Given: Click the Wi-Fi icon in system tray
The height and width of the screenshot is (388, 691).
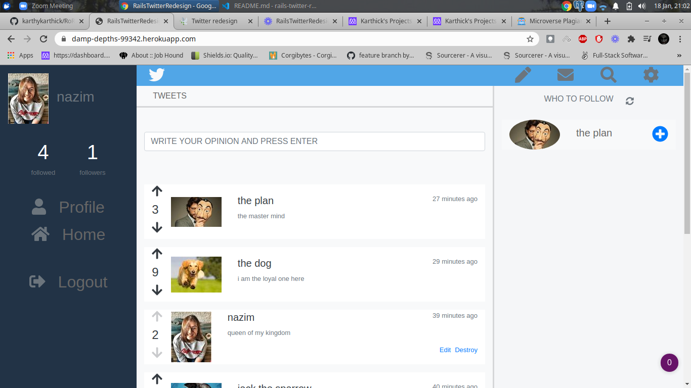Looking at the screenshot, I should tap(603, 6).
